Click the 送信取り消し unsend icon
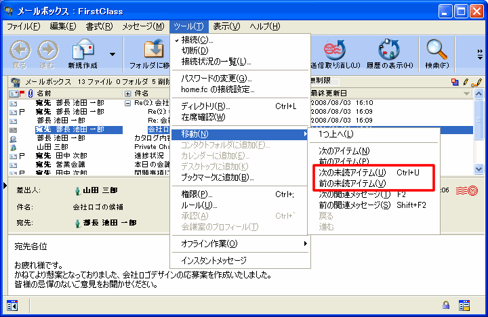This screenshot has width=488, height=317. 333,50
